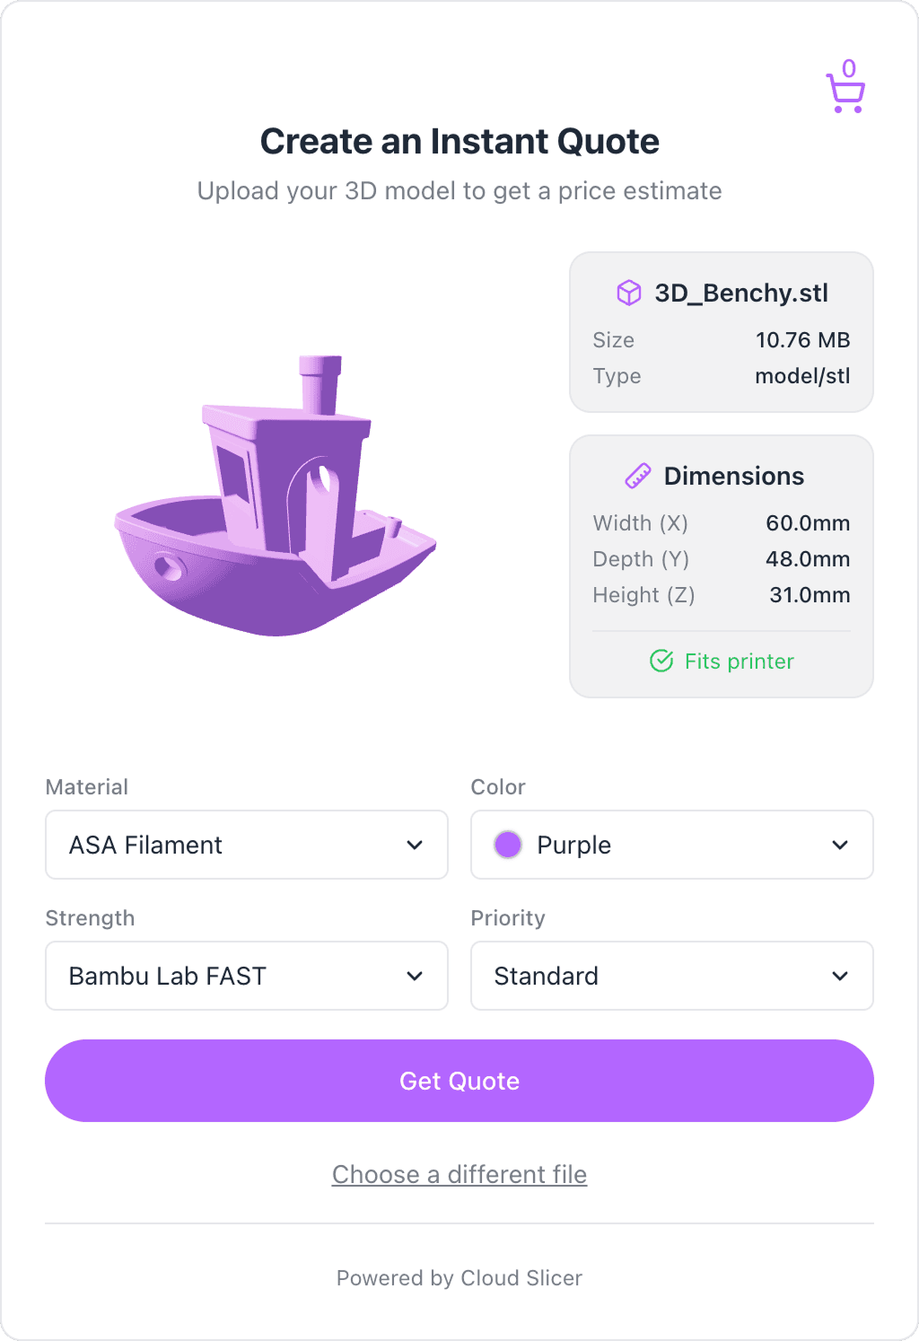Screen dimensions: 919x1341
Task: Expand the Purple color selector
Action: [x=671, y=845]
